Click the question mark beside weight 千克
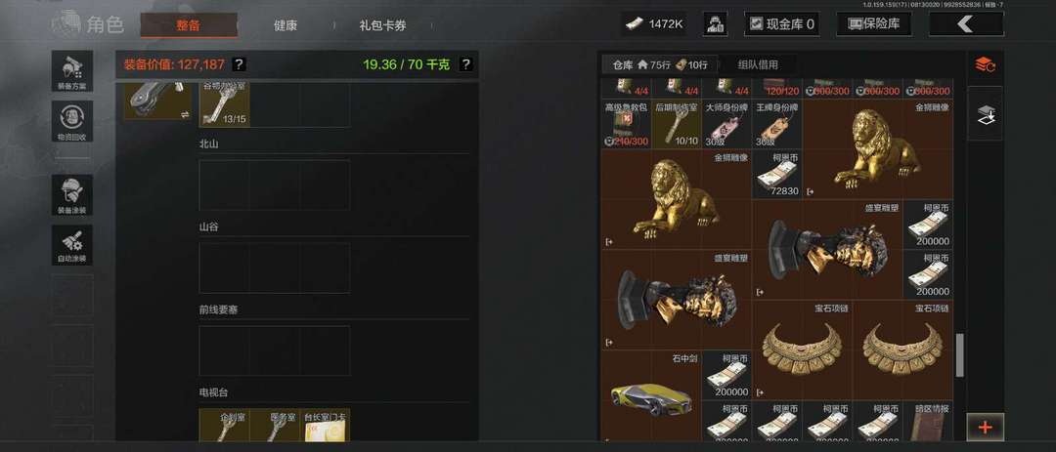Image resolution: width=1056 pixels, height=452 pixels. tap(465, 64)
